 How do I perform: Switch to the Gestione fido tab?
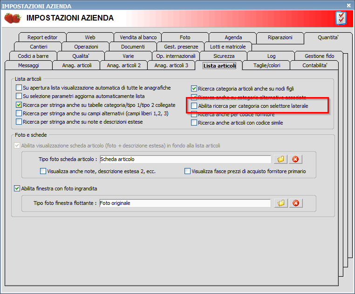pos(319,56)
